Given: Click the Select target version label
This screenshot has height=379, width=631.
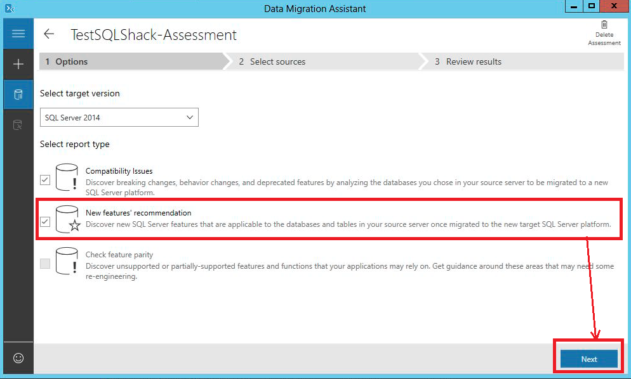Looking at the screenshot, I should click(x=80, y=93).
